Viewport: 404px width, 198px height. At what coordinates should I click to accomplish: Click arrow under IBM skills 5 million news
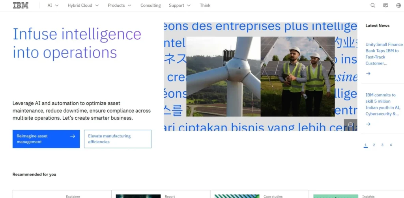[x=368, y=124]
